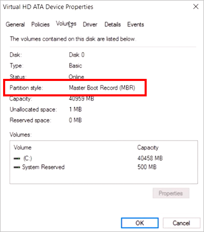The width and height of the screenshot is (204, 232).
Task: Click the Cancel button
Action: pos(181,223)
